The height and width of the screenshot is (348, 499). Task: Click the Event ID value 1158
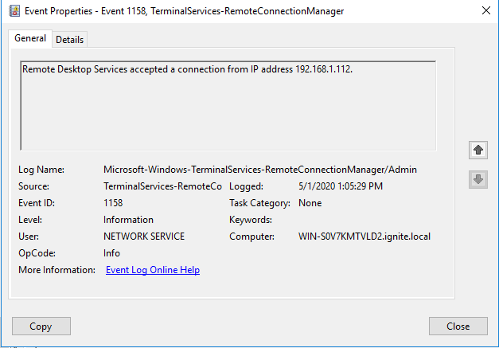(x=113, y=203)
